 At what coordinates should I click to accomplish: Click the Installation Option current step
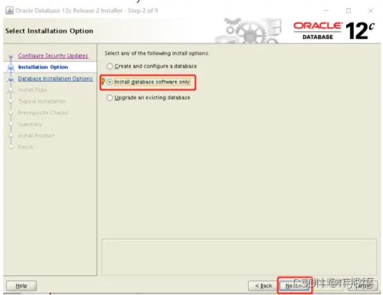click(x=43, y=67)
